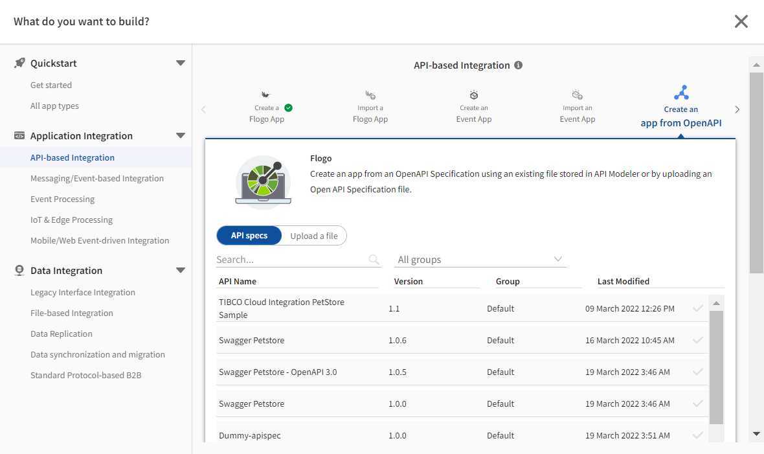Select the Import an Event App icon
This screenshot has height=454, width=764.
(x=578, y=95)
